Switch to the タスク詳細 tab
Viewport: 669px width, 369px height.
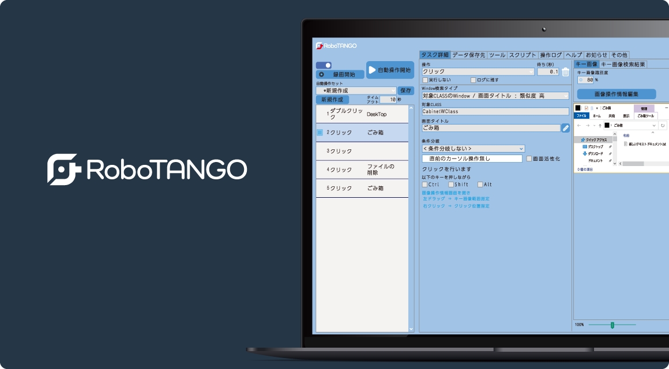pyautogui.click(x=435, y=55)
